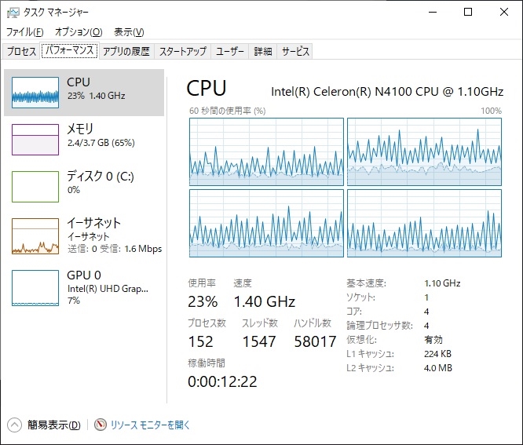The height and width of the screenshot is (445, 523).
Task: Click the 100% scale label above graphs
Action: tap(491, 111)
